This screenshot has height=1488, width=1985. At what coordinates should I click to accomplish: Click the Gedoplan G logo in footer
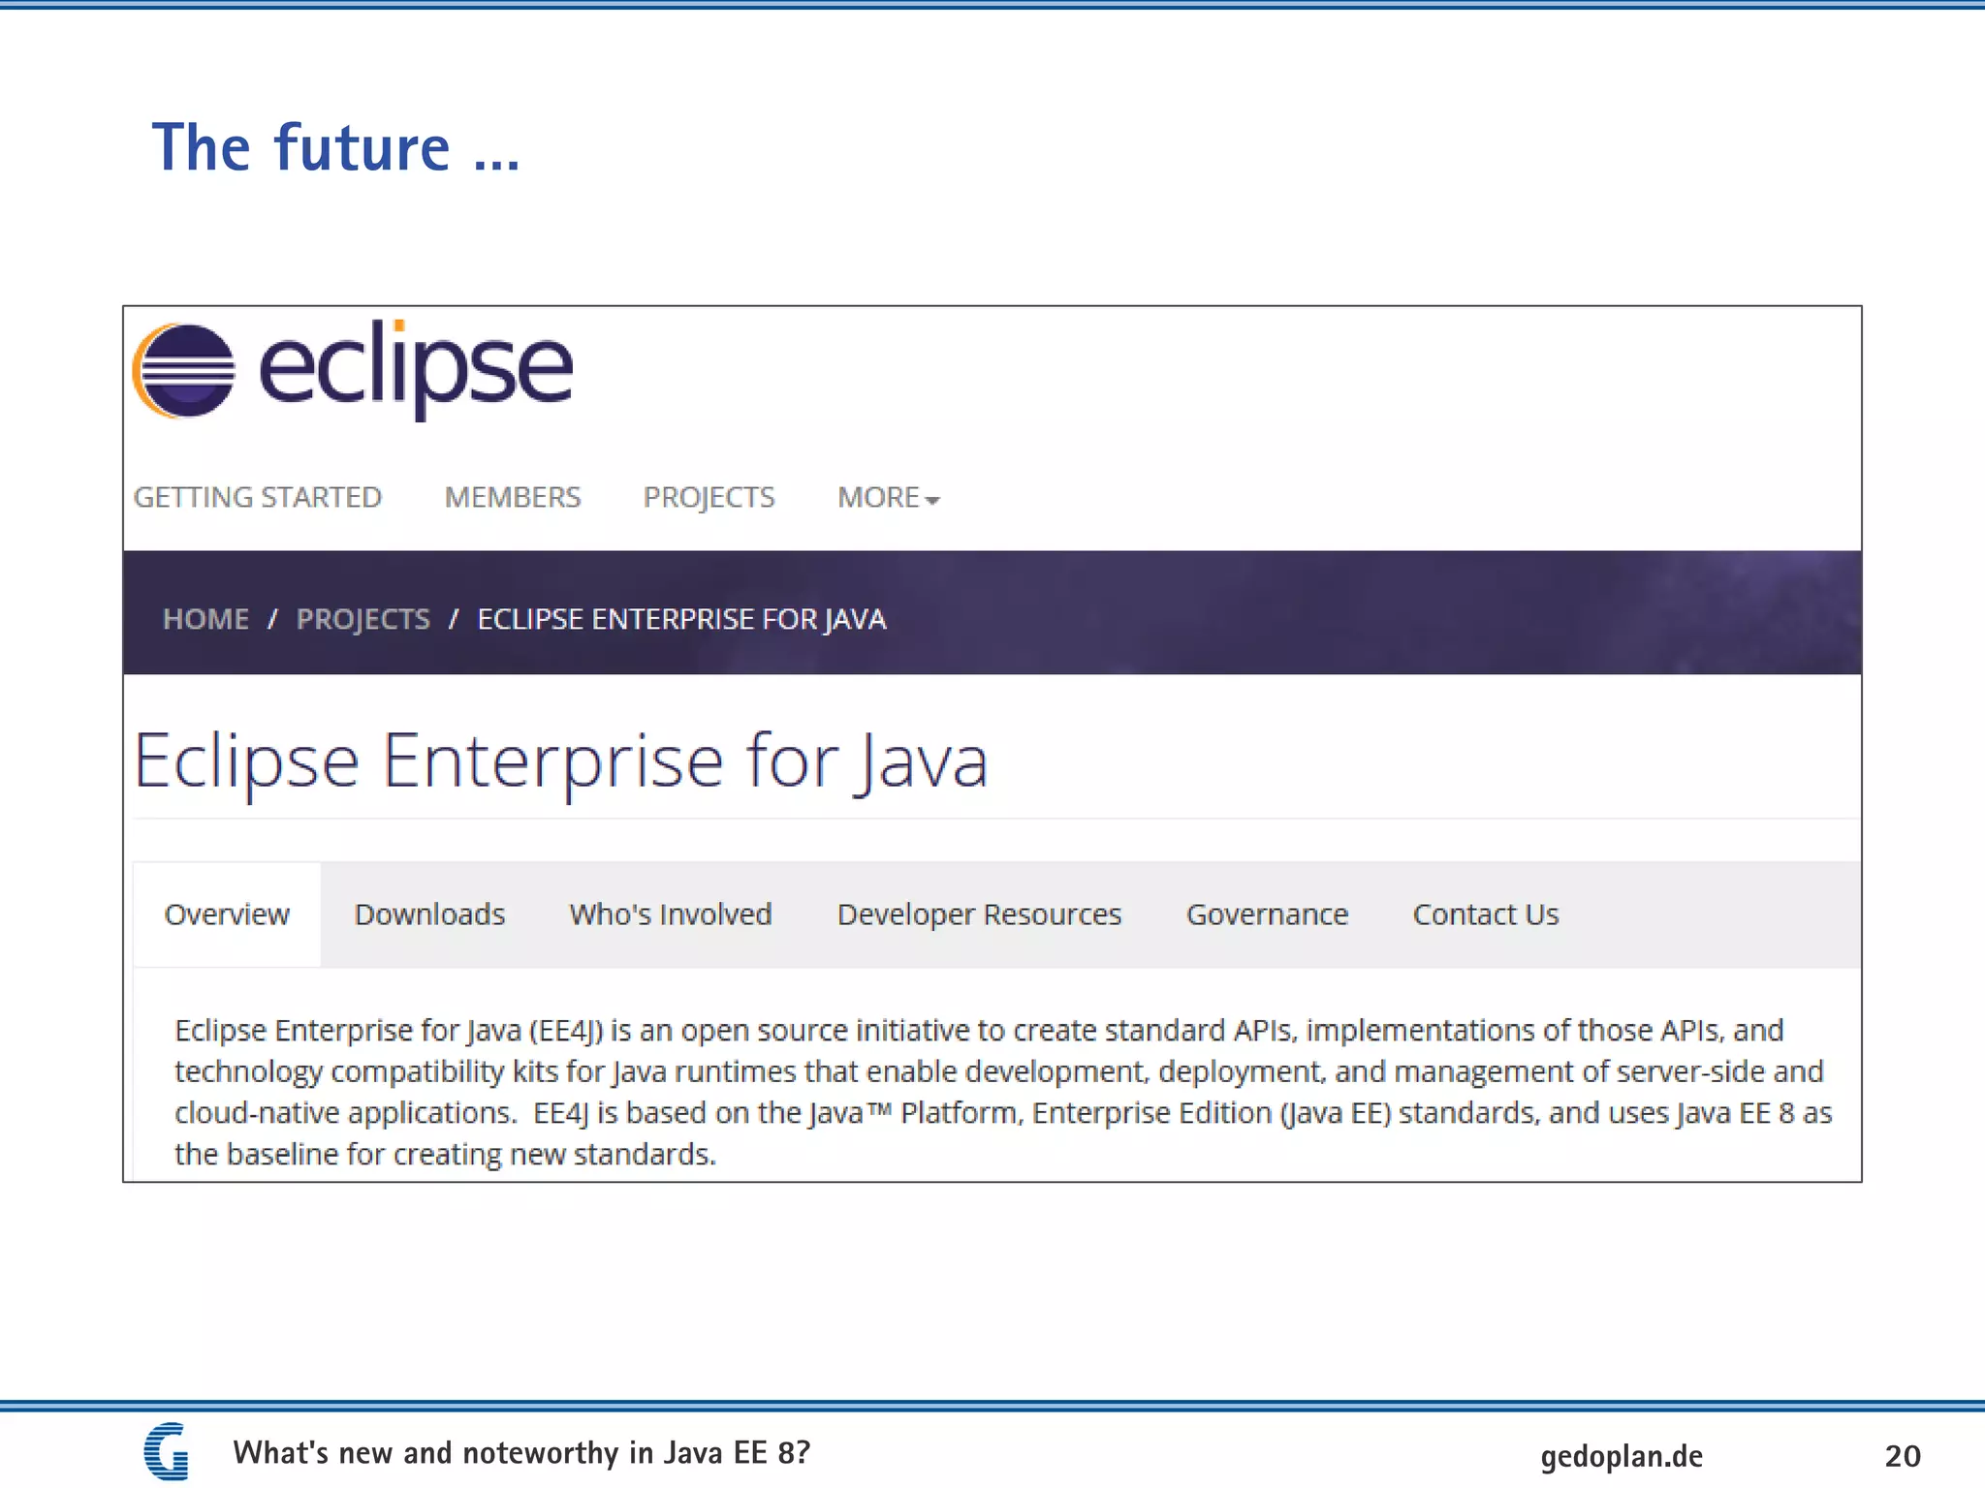coord(166,1450)
